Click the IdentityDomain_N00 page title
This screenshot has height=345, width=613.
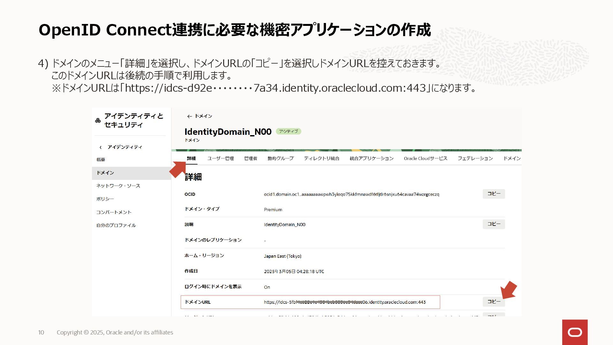[228, 132]
